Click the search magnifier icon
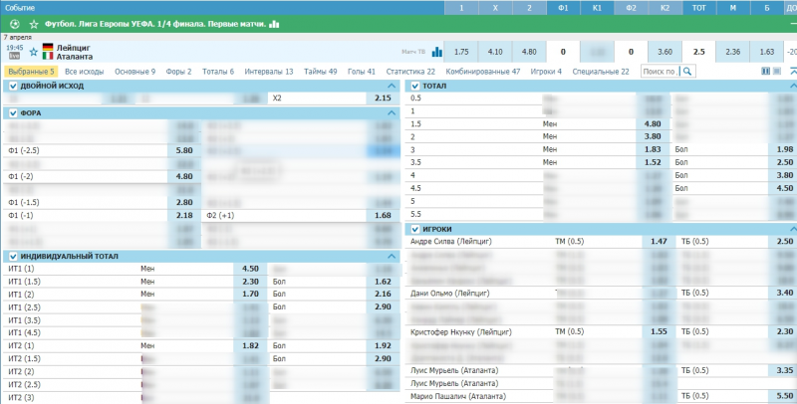 tap(687, 72)
